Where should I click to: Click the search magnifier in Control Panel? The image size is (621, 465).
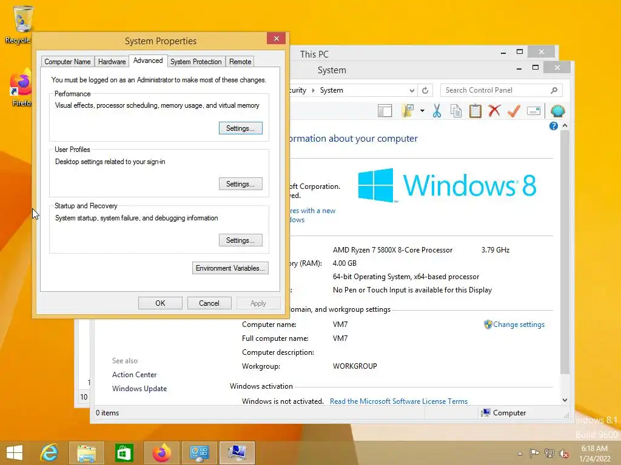tap(554, 90)
